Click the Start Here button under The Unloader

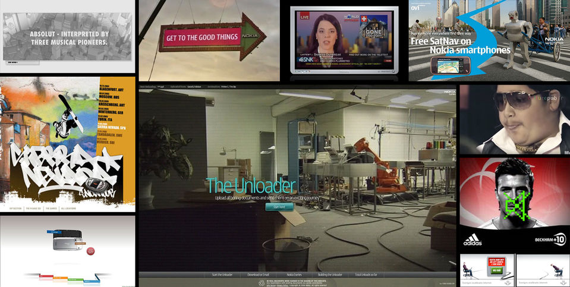[x=279, y=207]
